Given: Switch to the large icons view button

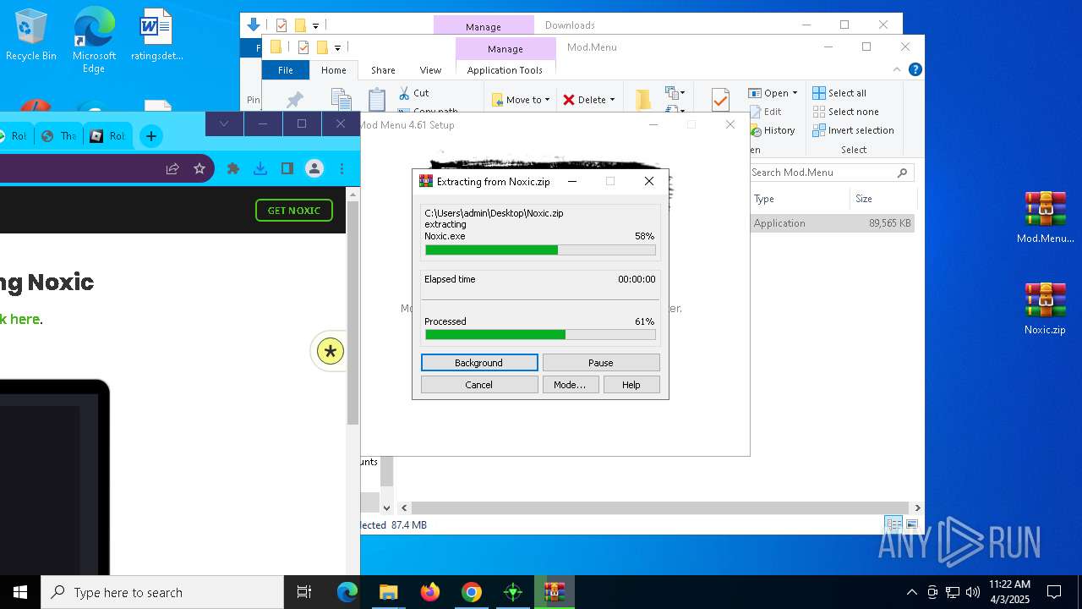Looking at the screenshot, I should click(x=911, y=524).
